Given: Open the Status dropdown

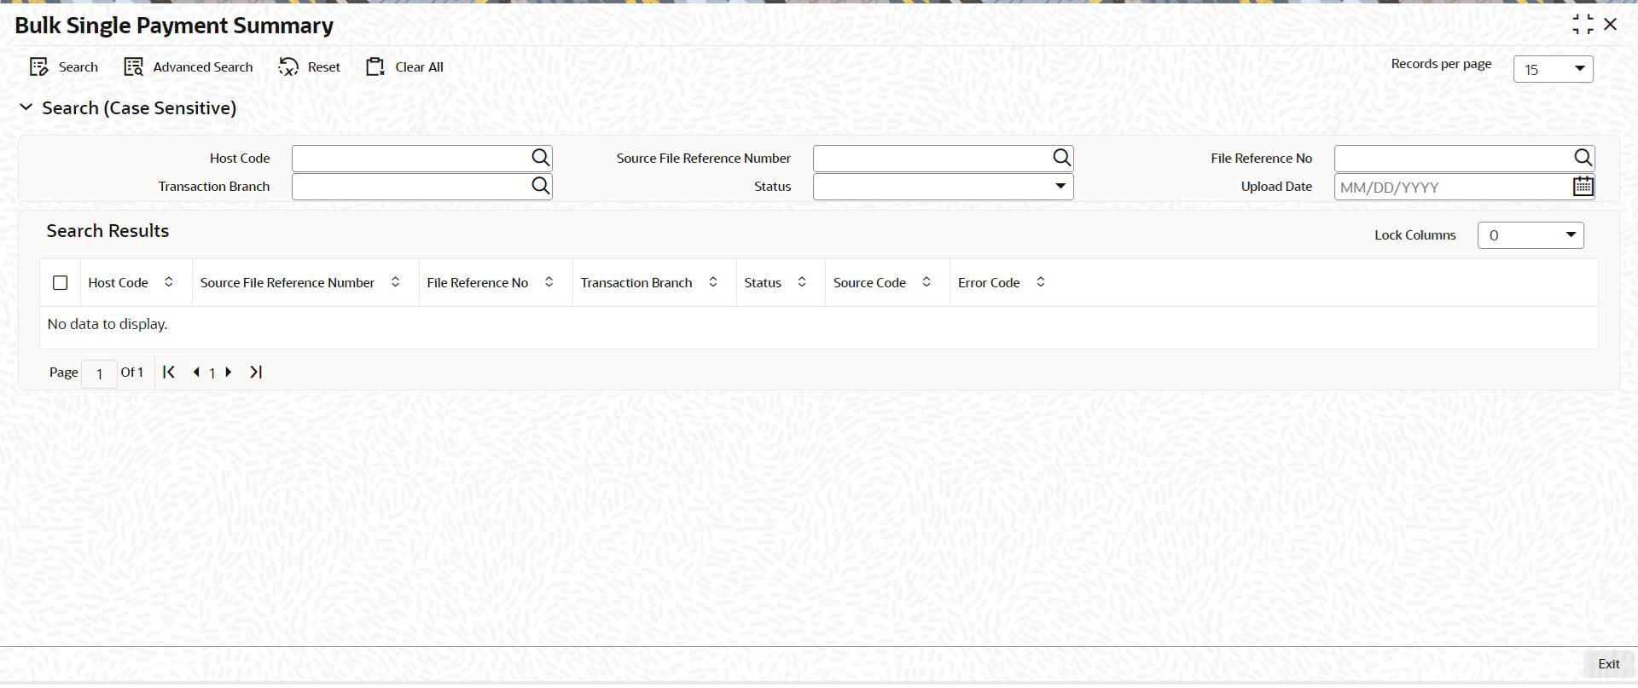Looking at the screenshot, I should pyautogui.click(x=943, y=186).
